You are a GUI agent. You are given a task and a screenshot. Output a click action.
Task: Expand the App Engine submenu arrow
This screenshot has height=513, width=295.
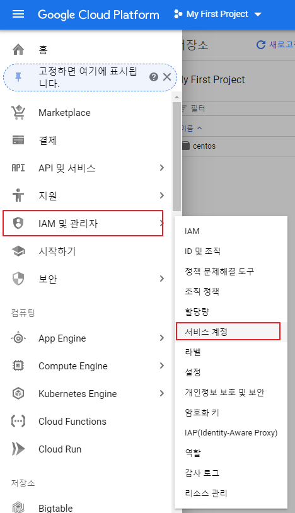[161, 338]
